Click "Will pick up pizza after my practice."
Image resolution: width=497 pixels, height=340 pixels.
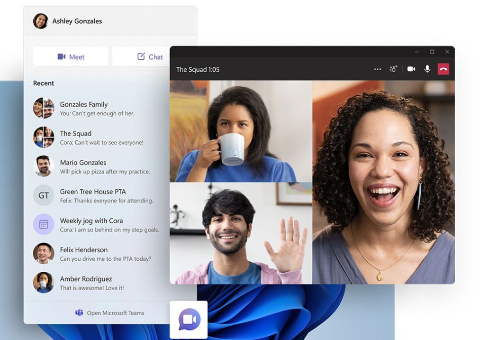[105, 172]
